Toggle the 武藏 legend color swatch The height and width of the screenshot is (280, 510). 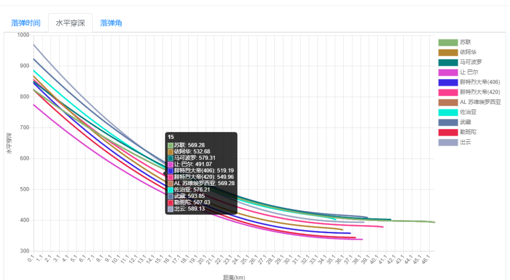pyautogui.click(x=448, y=122)
